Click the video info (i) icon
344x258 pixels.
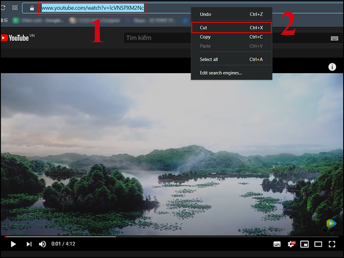click(332, 67)
